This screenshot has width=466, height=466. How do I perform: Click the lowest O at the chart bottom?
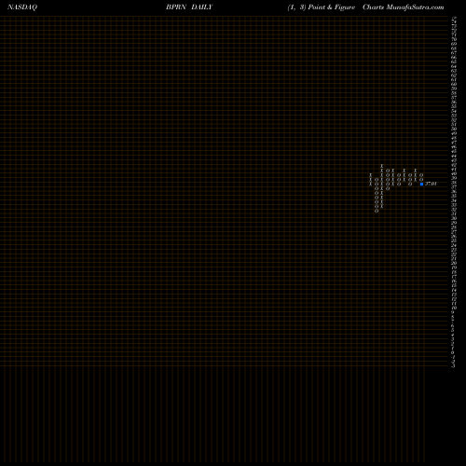[x=377, y=211]
